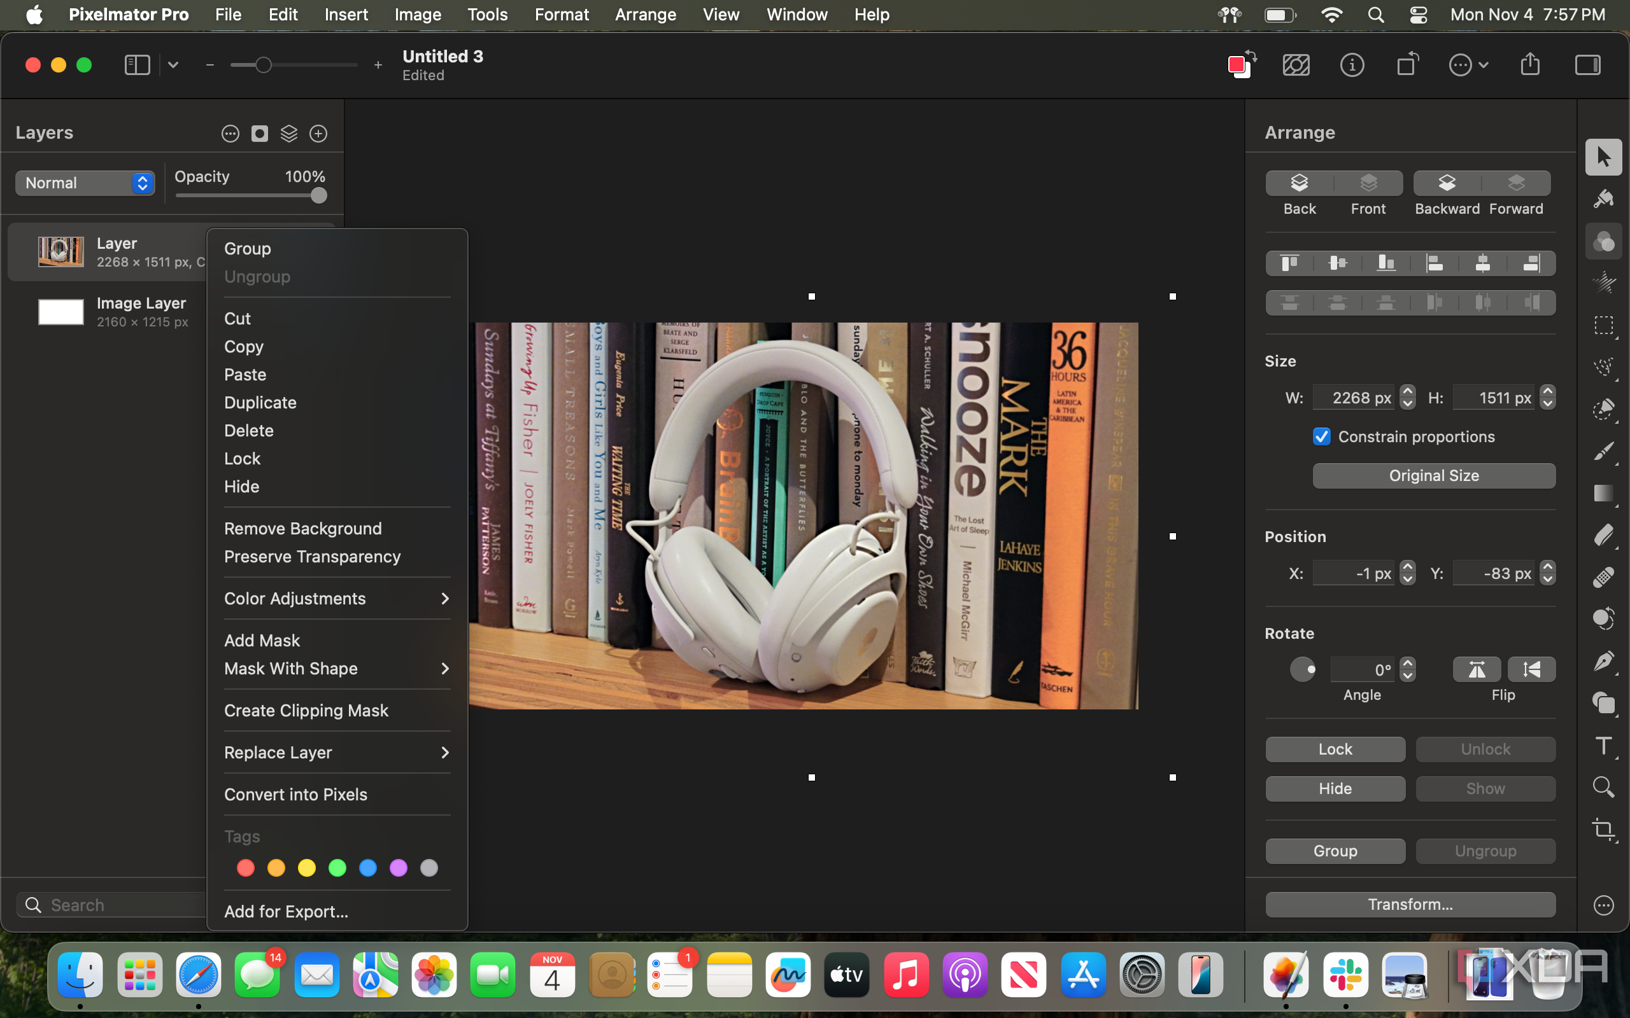Pick the blue tag color swatch
This screenshot has width=1630, height=1018.
[368, 868]
